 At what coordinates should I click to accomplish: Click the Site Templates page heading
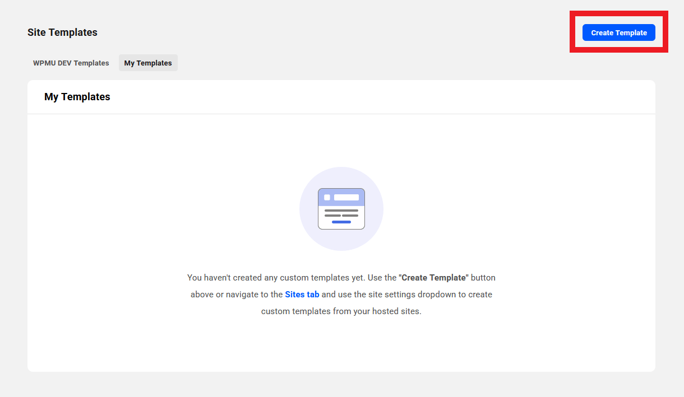pos(62,32)
